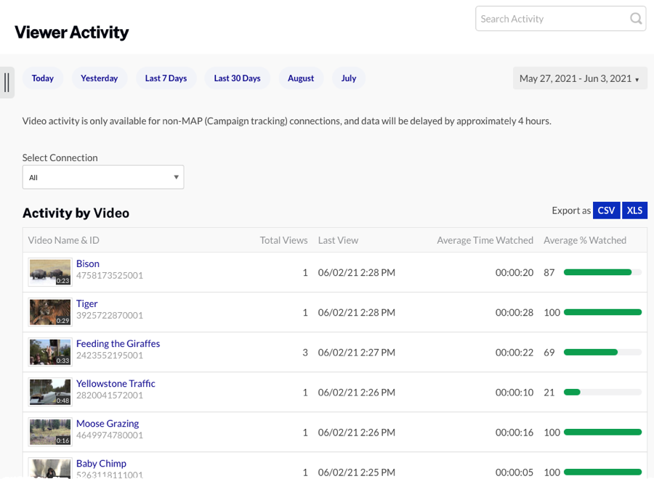Image resolution: width=654 pixels, height=479 pixels.
Task: Collapse the left sidebar panel
Action: pyautogui.click(x=7, y=82)
